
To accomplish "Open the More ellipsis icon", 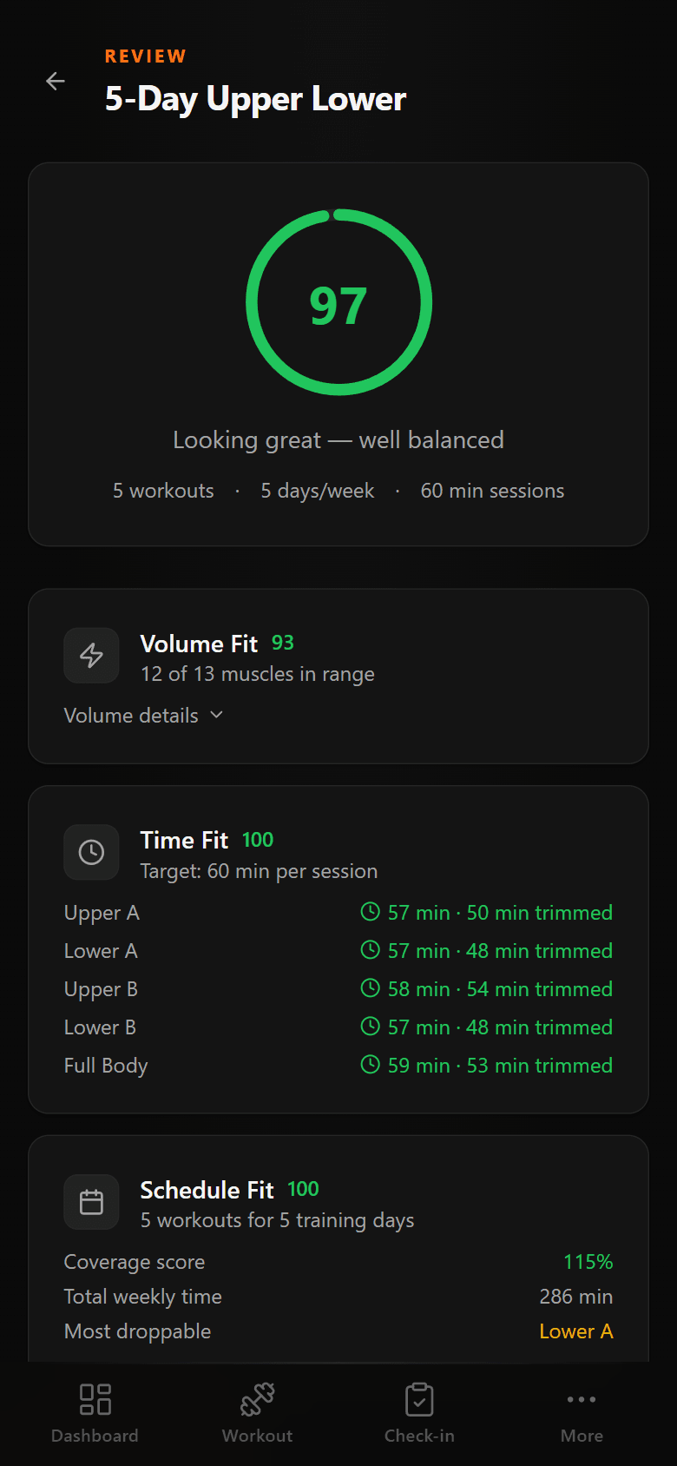I will 581,1398.
